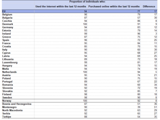Select the Belgium row label
The width and height of the screenshot is (160, 120).
point(7,14)
